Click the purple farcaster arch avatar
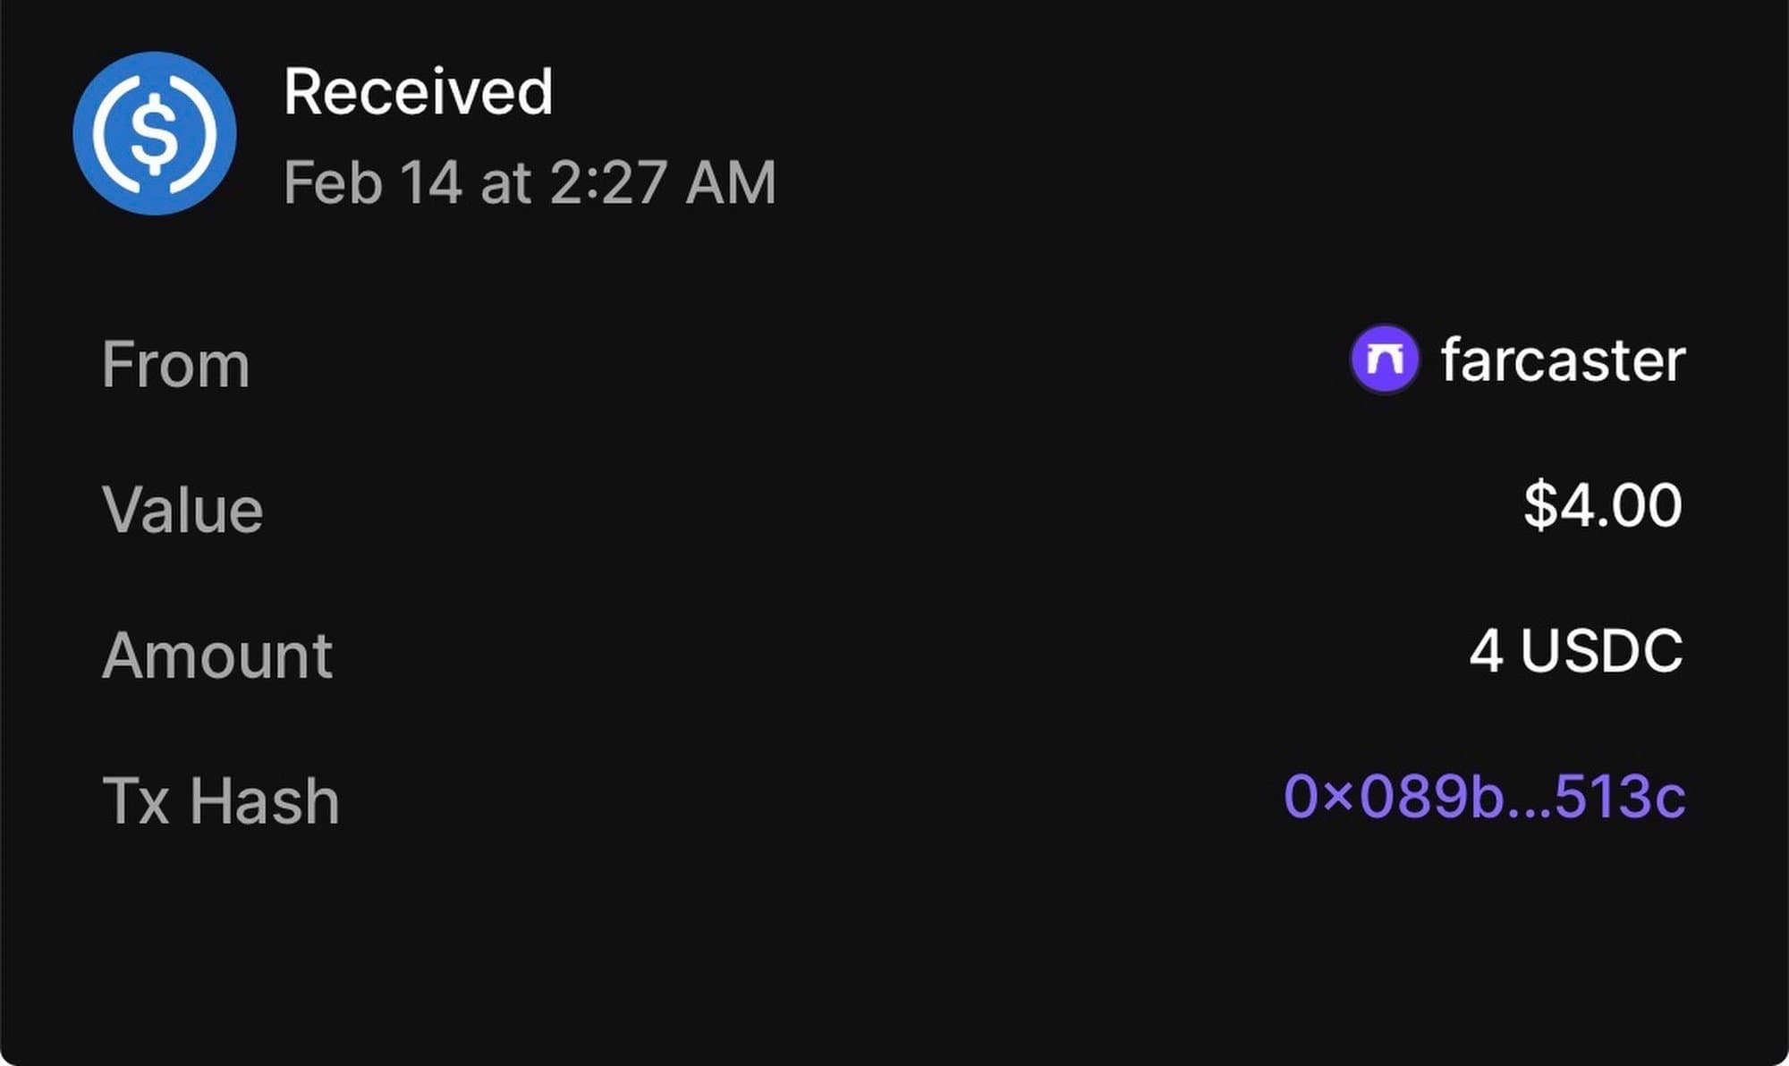Screen dimensions: 1789x1066 tap(1384, 360)
